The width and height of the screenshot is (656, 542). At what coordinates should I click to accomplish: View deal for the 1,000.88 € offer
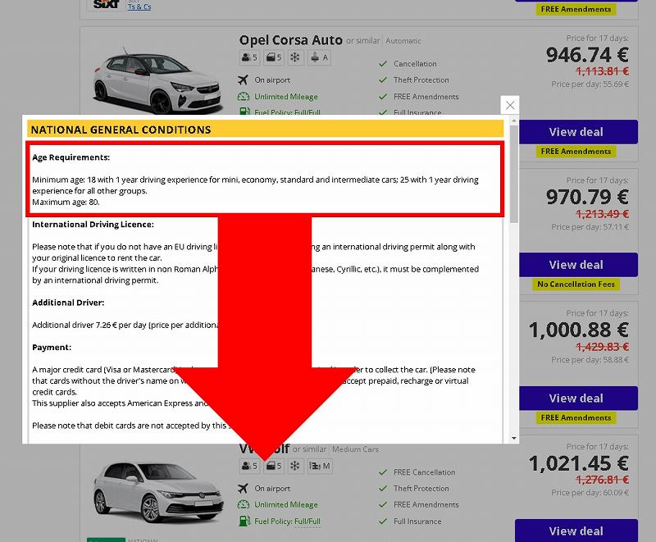pyautogui.click(x=579, y=399)
